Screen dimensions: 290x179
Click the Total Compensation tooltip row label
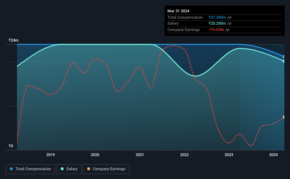(x=185, y=17)
